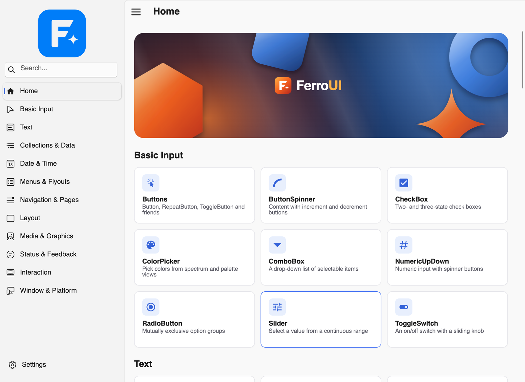Click 'A drop-down list of selectable items'
This screenshot has width=525, height=382.
click(x=313, y=269)
